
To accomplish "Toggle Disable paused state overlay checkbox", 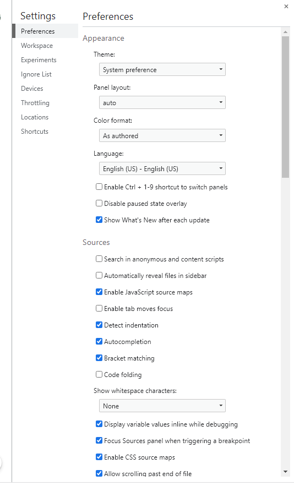I will point(99,203).
